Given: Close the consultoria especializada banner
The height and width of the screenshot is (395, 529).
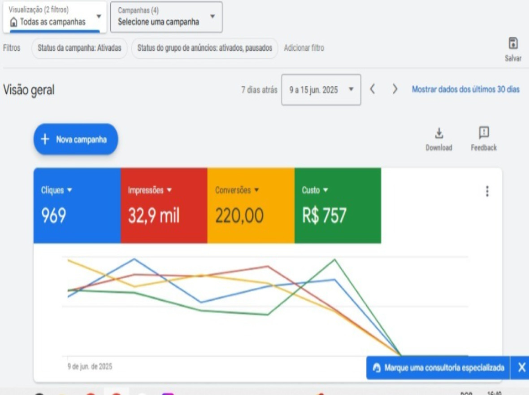Looking at the screenshot, I should click(x=521, y=368).
